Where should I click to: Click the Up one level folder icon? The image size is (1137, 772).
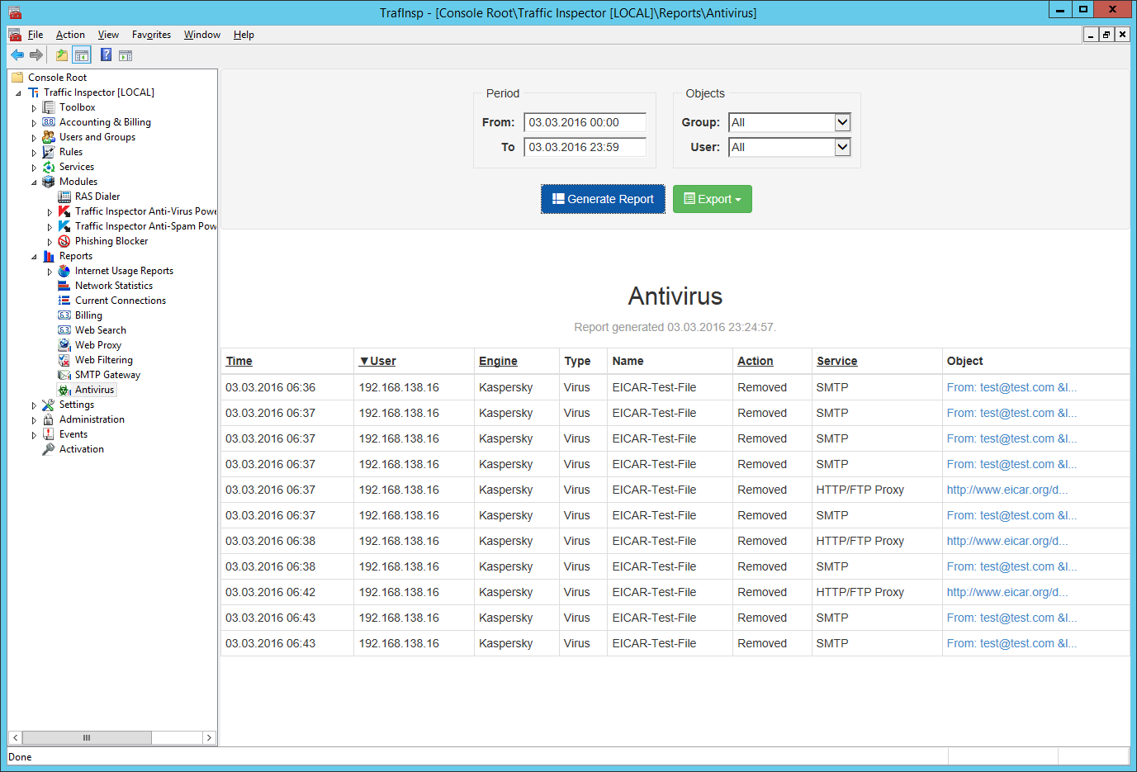pos(62,55)
